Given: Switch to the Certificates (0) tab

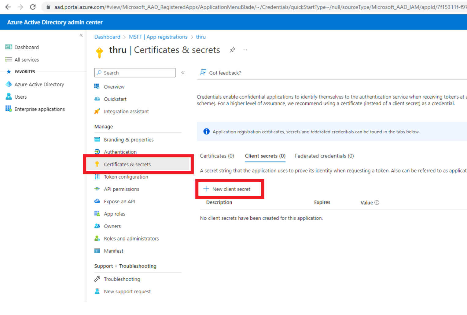Looking at the screenshot, I should tap(217, 156).
